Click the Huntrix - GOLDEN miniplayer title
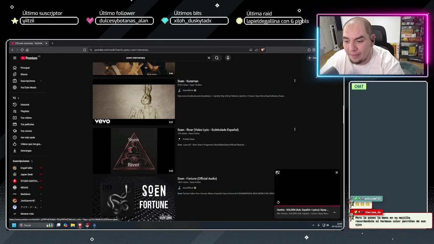 point(302,210)
